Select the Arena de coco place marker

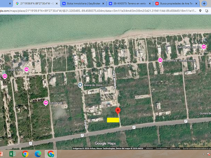(x=80, y=85)
